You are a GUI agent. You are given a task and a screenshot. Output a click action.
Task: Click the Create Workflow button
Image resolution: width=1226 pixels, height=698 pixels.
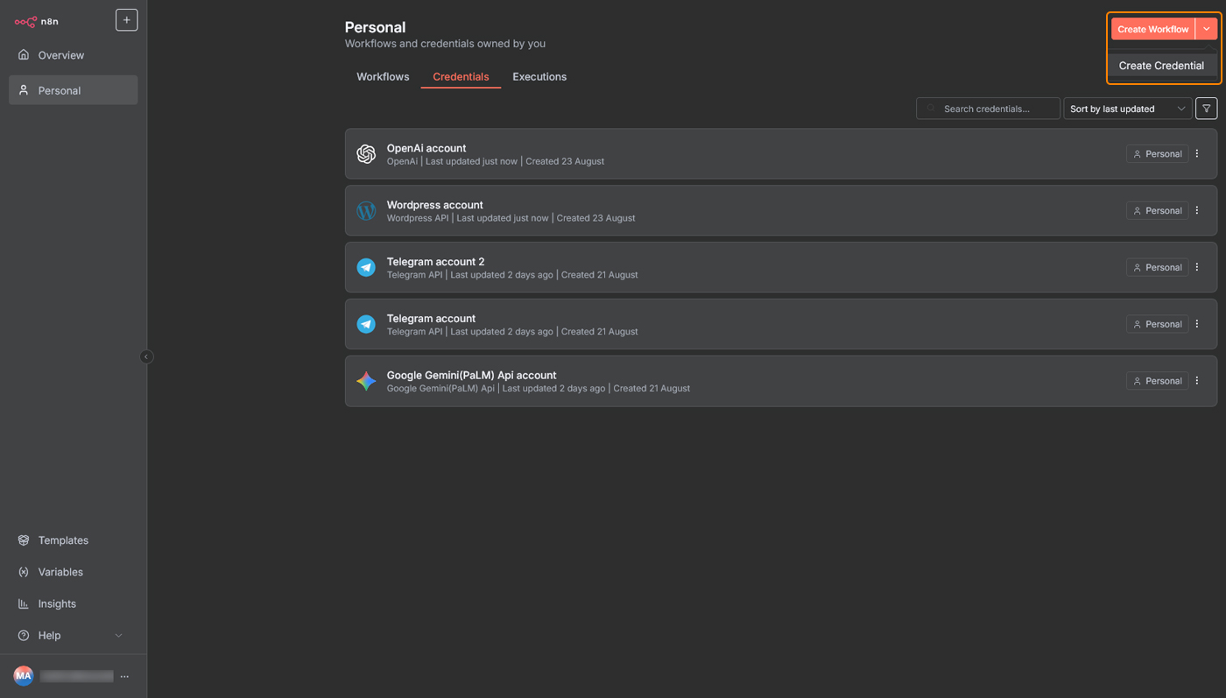[1152, 28]
